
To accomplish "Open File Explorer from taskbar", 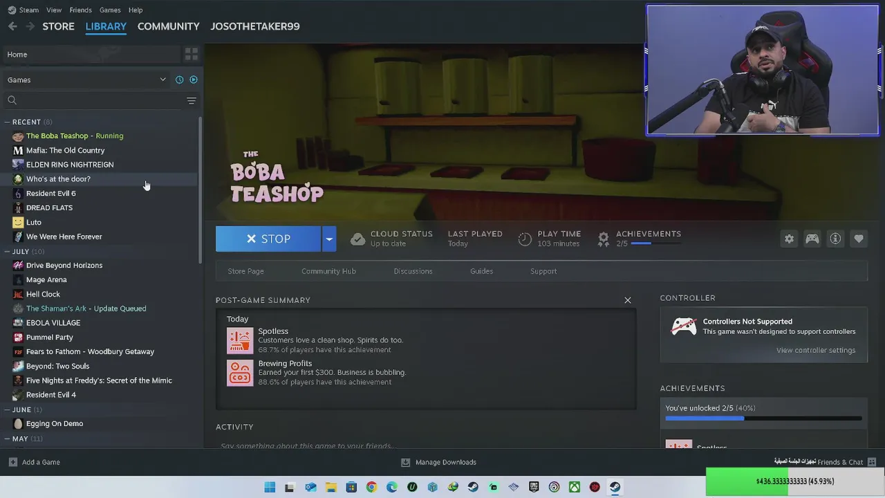I will tap(331, 487).
